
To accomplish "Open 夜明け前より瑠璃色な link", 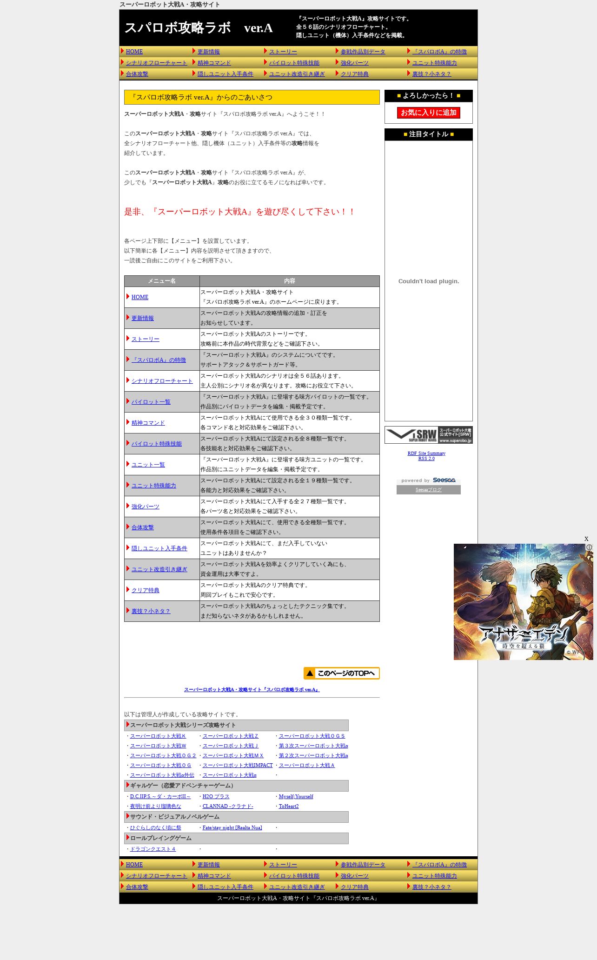I will click(156, 806).
